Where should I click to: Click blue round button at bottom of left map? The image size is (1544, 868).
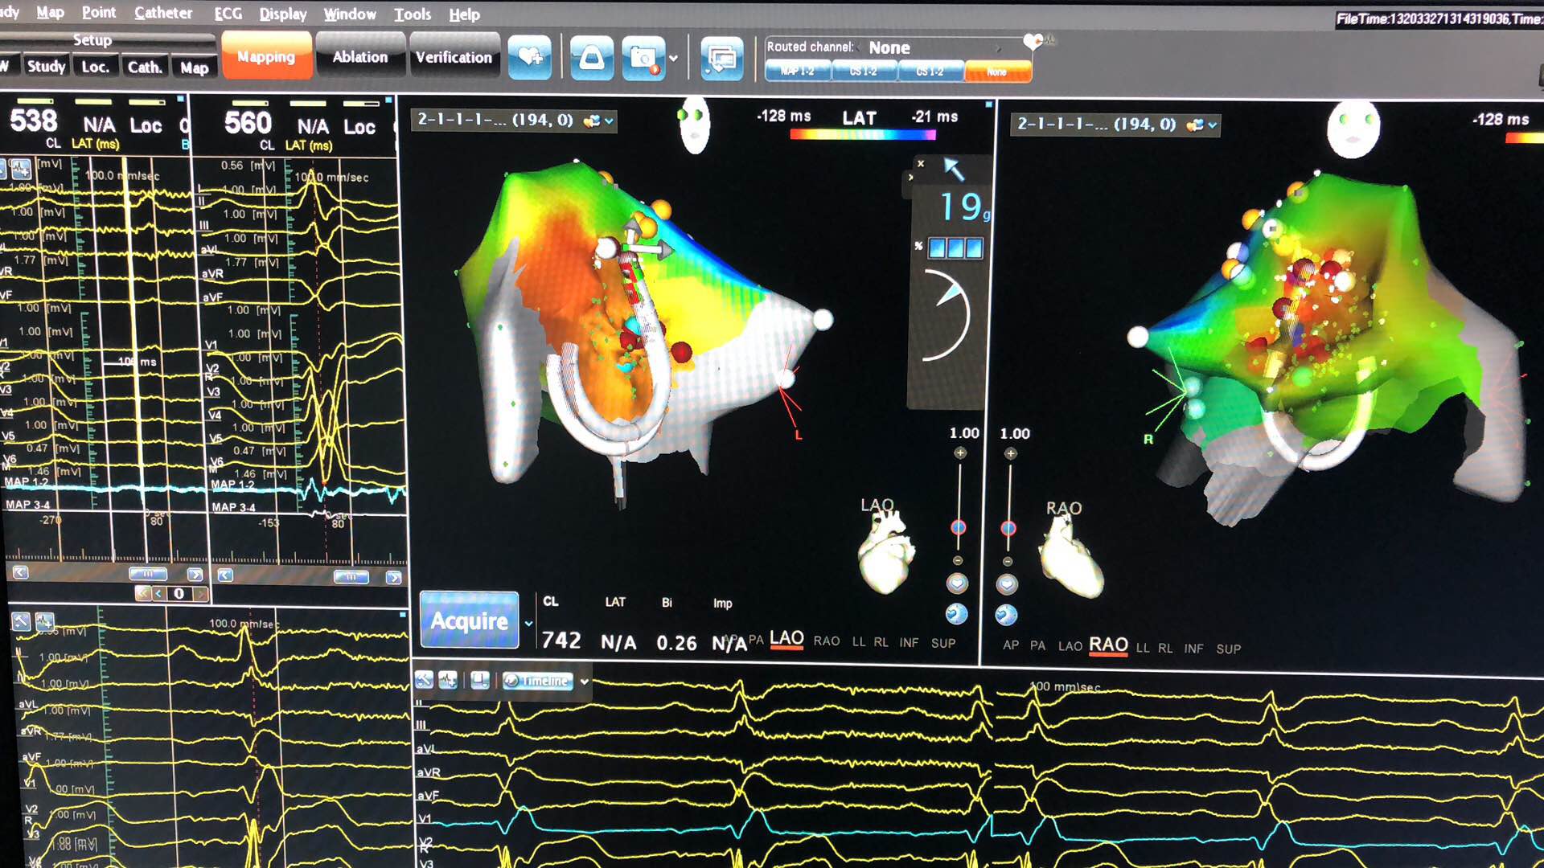(956, 614)
